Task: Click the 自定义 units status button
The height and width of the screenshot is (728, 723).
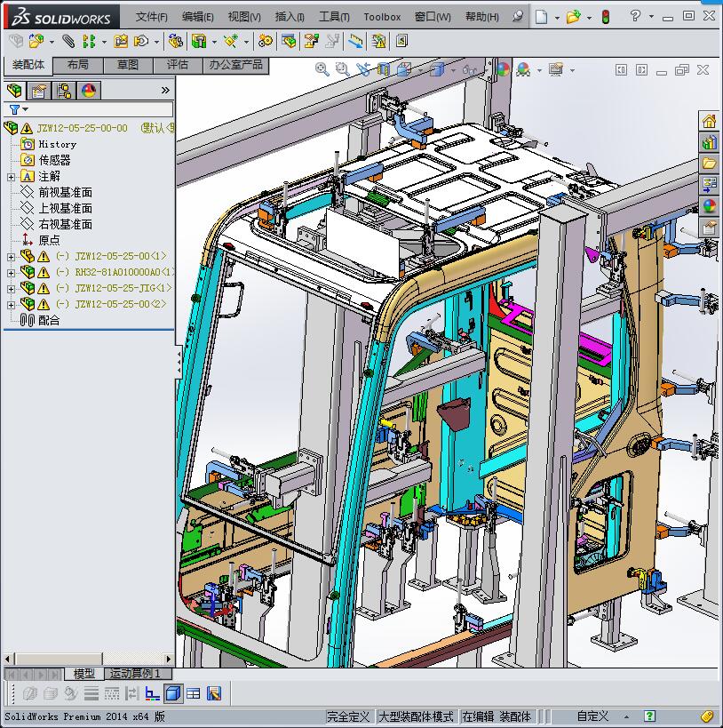Action: [592, 716]
